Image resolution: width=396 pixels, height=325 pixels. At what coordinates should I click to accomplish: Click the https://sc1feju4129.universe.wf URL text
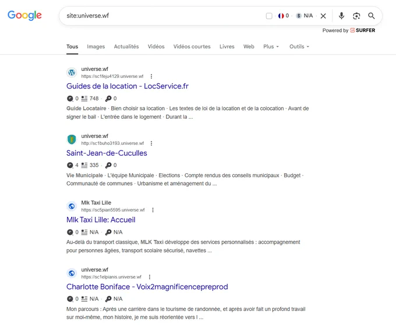pos(112,76)
